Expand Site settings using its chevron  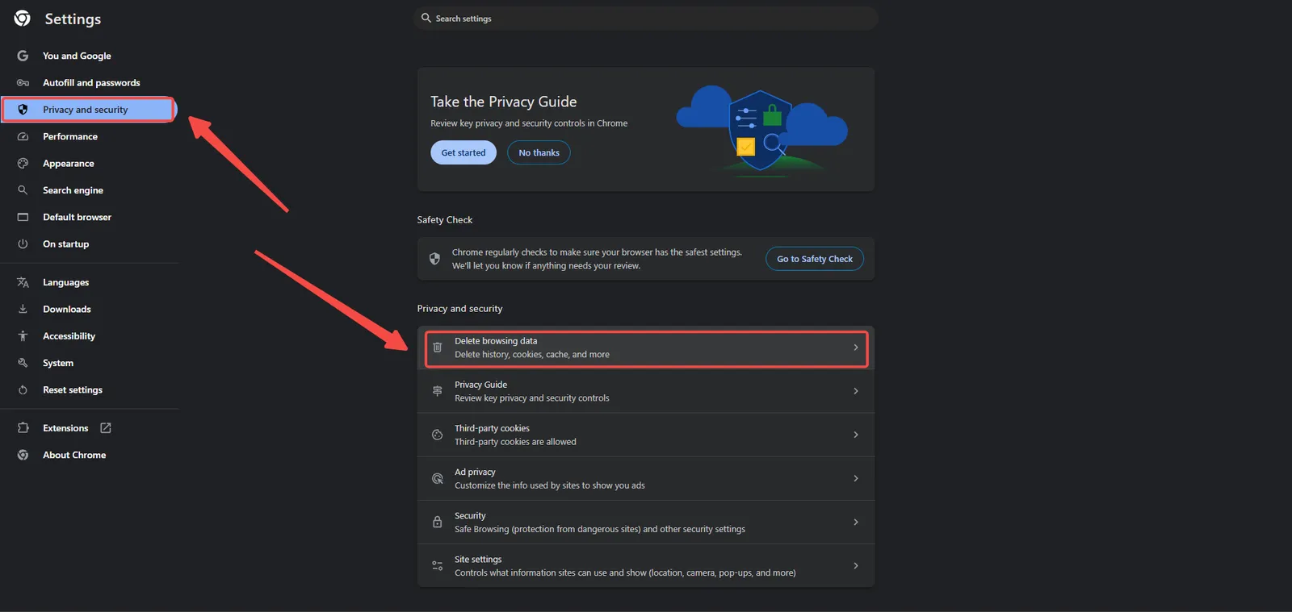855,566
